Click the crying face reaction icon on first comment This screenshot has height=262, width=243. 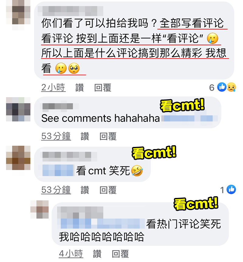click(x=231, y=87)
